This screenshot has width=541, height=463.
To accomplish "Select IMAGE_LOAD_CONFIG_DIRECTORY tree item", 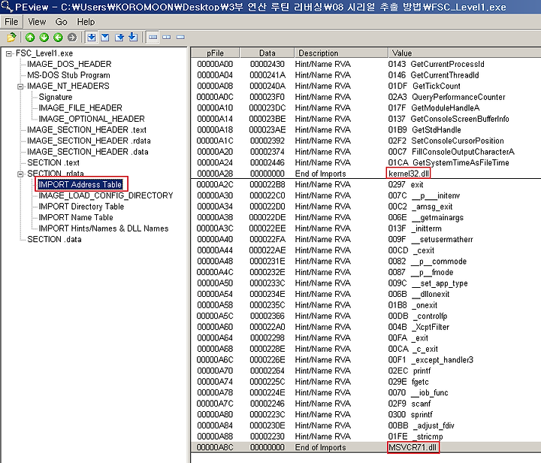I will [106, 195].
